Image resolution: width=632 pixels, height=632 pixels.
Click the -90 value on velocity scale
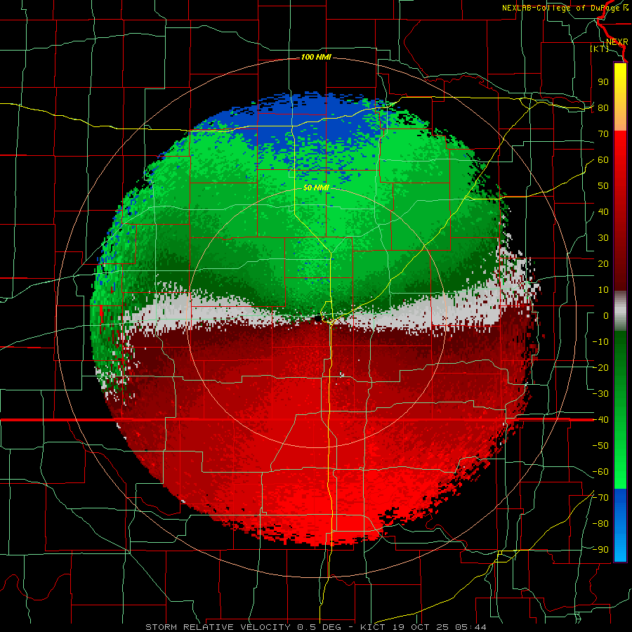[x=600, y=550]
